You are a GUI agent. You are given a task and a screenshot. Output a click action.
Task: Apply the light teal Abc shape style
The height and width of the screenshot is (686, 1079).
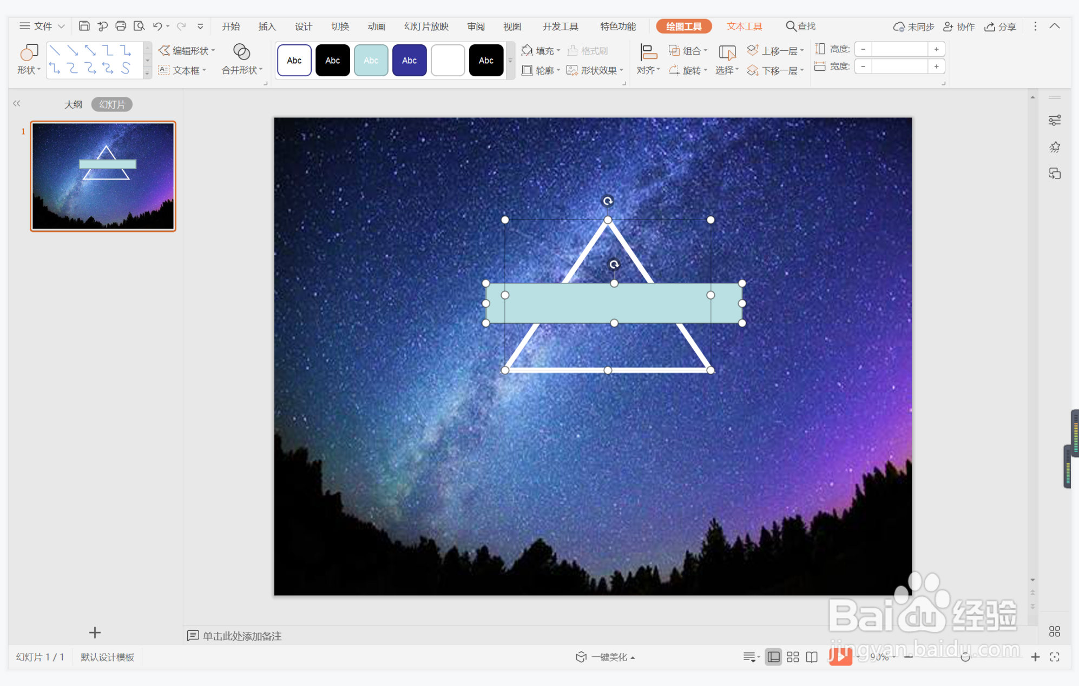click(x=371, y=61)
